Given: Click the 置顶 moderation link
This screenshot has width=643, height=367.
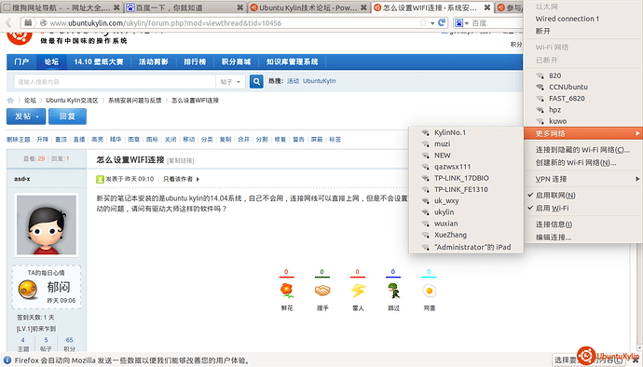Looking at the screenshot, I should click(61, 140).
